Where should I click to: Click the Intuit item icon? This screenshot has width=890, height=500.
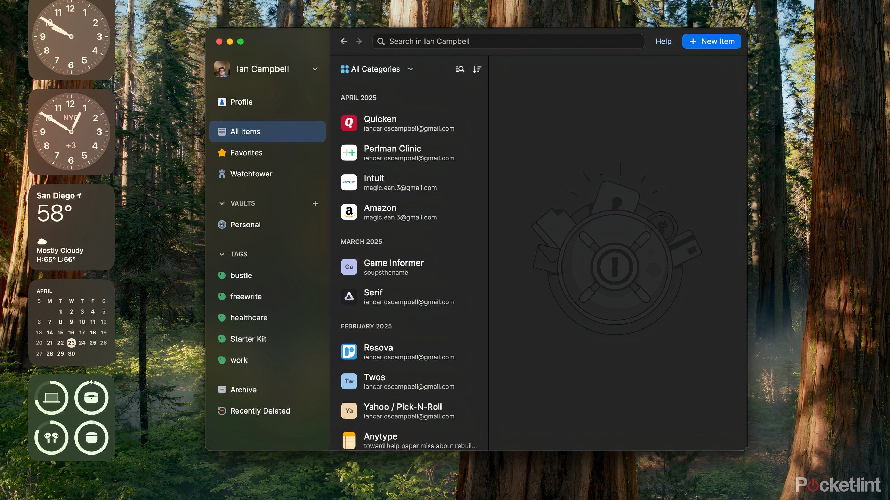click(349, 182)
